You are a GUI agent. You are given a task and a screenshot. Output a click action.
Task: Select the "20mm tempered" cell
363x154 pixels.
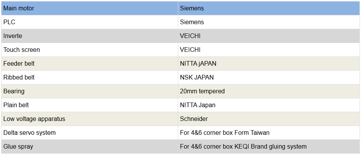click(x=202, y=91)
